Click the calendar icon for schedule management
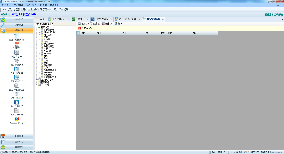The image size is (284, 154). click(3, 136)
